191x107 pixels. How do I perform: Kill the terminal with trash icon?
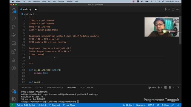[170, 87]
